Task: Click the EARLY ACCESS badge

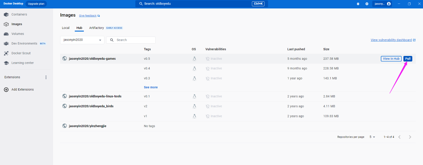Action: 115,28
